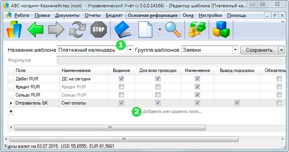The image size is (289, 152).
Task: Click the Группа шаблонов field with Заявки
Action: [207, 50]
